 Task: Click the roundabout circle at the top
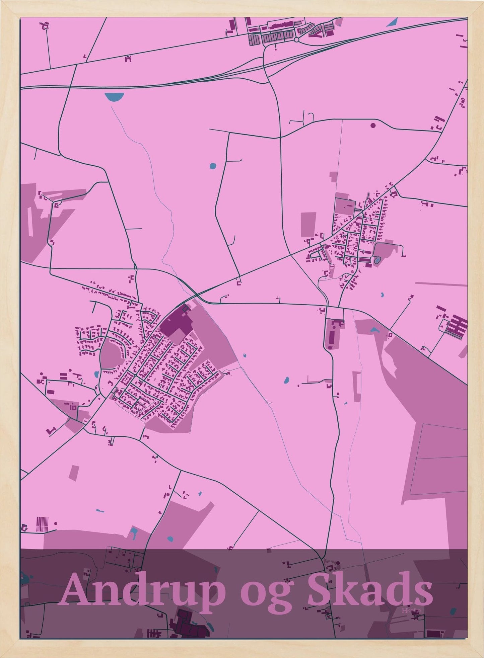point(296,40)
